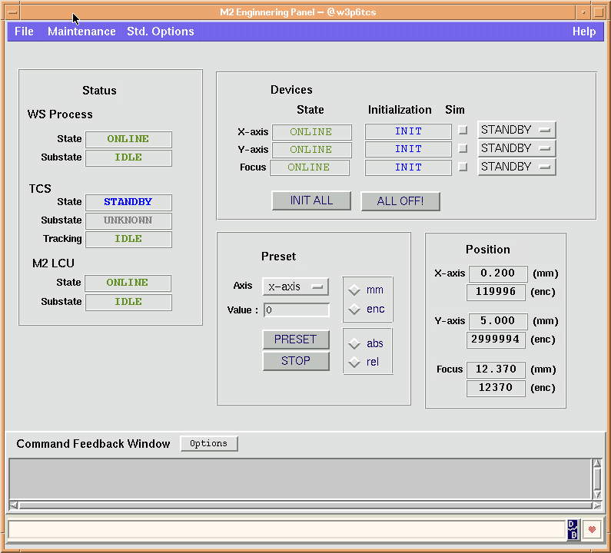Click Y-axis position value 5.000 mm
611x553 pixels.
click(x=498, y=321)
